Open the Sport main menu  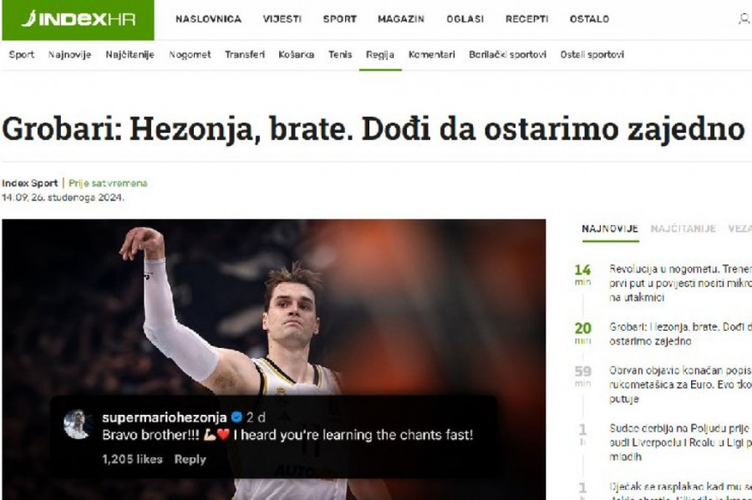click(x=339, y=19)
